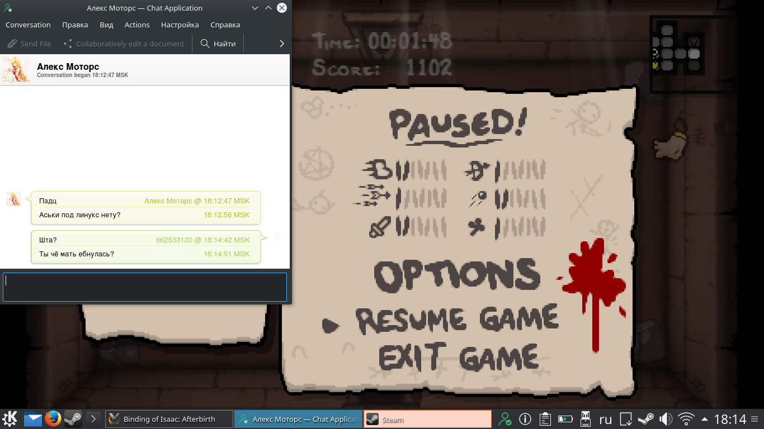Switch to the Steam window in the taskbar
Image resolution: width=764 pixels, height=429 pixels.
point(427,419)
